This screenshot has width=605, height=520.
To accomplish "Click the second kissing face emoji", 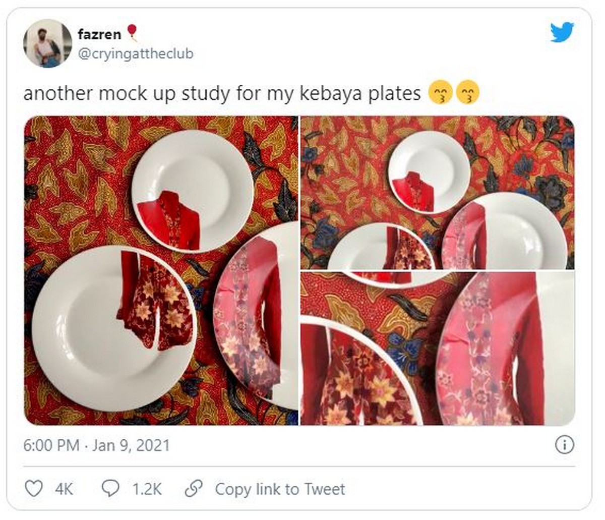I will pos(467,93).
